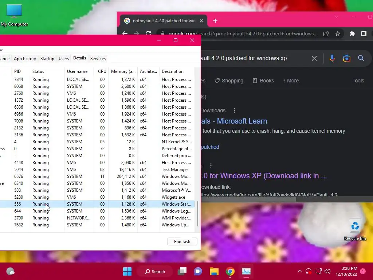Open volume control in tray

click(327, 271)
